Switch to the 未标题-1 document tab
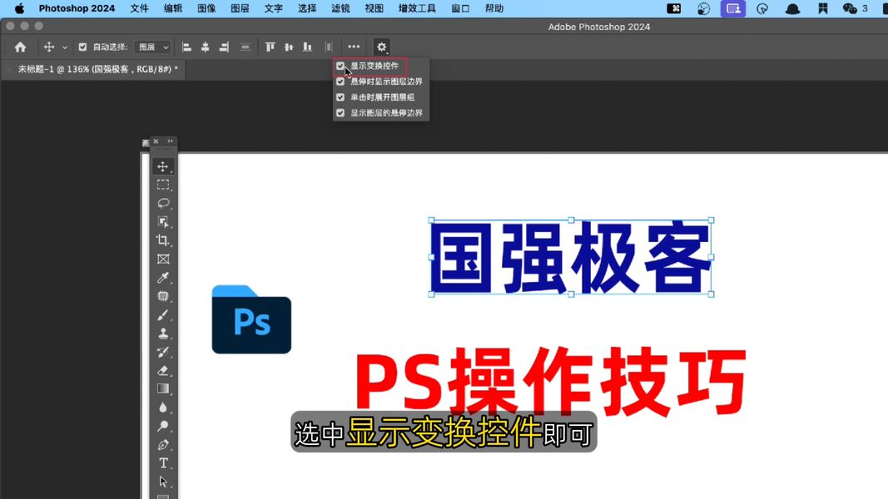The width and height of the screenshot is (888, 499). pyautogui.click(x=97, y=69)
